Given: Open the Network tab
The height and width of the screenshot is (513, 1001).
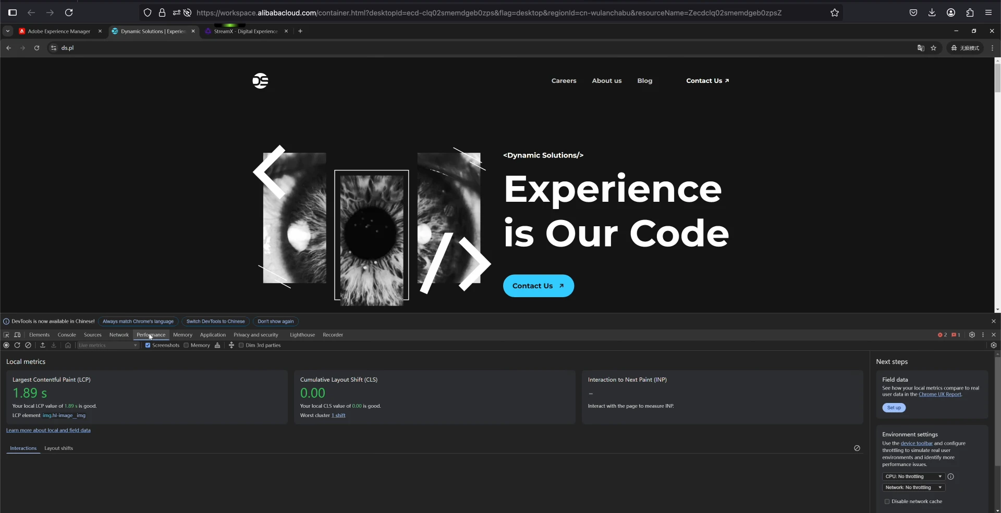Looking at the screenshot, I should coord(119,335).
